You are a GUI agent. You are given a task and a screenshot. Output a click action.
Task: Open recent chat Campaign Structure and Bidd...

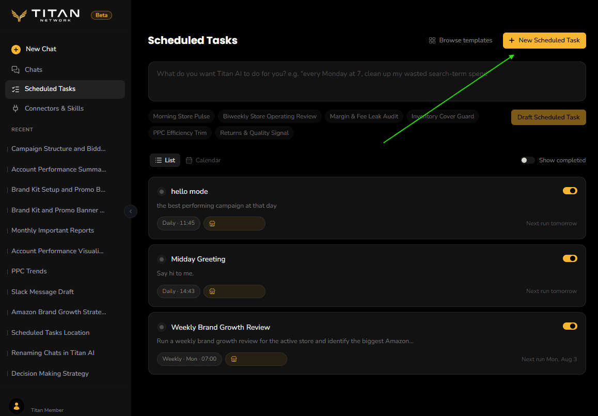click(x=58, y=149)
